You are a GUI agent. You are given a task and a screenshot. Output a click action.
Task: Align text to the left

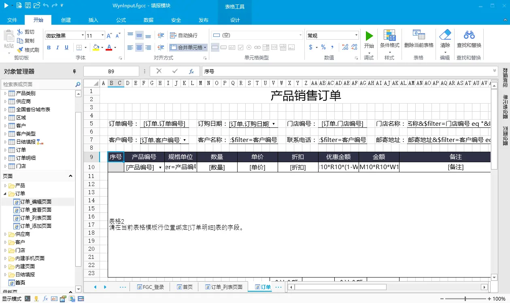pyautogui.click(x=130, y=48)
